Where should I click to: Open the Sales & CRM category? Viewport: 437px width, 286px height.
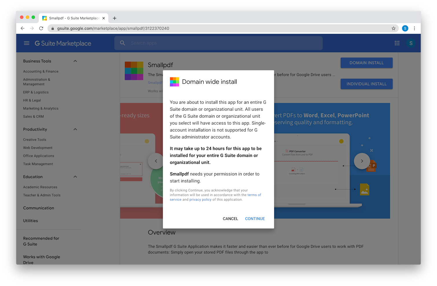tap(34, 117)
